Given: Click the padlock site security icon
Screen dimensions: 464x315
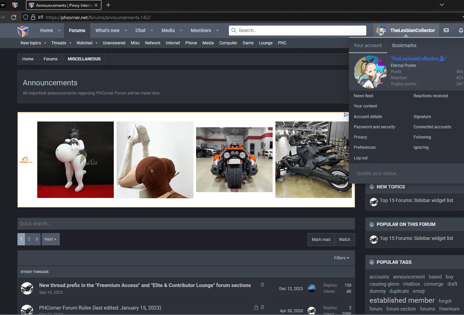Looking at the screenshot, I should pos(33,17).
